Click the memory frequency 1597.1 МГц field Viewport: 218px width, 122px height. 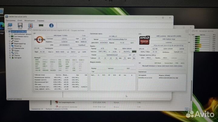pyautogui.click(x=102, y=52)
